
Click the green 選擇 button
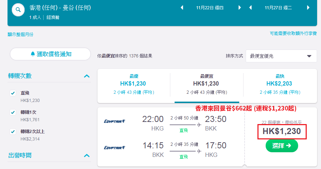point(282,146)
